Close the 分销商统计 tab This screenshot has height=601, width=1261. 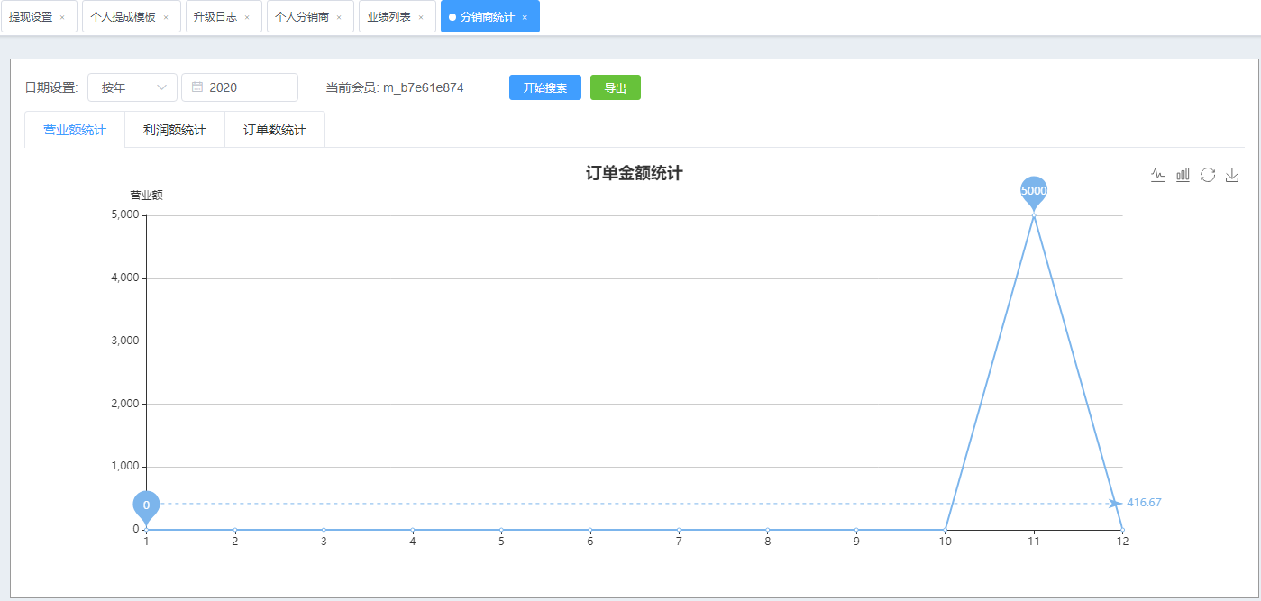525,17
